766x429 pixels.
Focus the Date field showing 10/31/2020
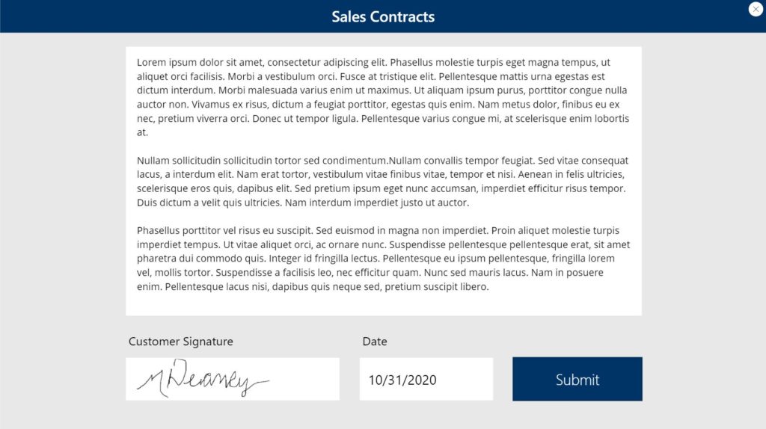coord(426,379)
